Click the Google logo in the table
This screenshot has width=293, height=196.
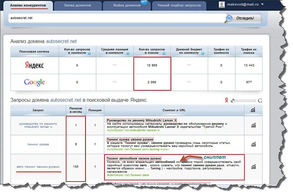coord(34,82)
